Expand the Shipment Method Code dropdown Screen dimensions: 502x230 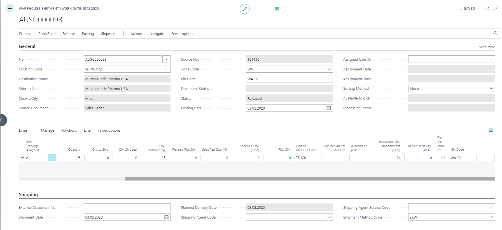pos(491,217)
